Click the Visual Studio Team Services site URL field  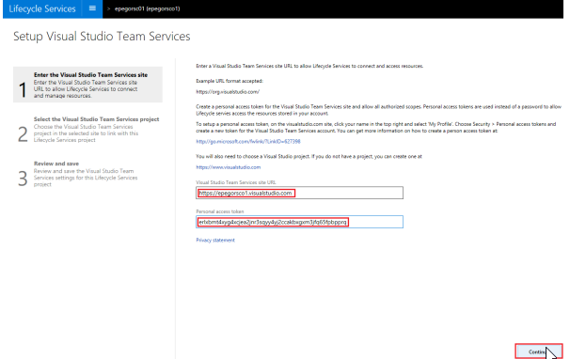click(299, 193)
